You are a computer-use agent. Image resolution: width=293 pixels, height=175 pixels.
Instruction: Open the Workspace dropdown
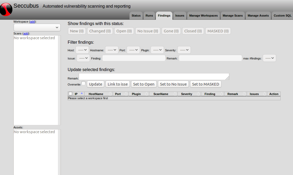(37, 27)
